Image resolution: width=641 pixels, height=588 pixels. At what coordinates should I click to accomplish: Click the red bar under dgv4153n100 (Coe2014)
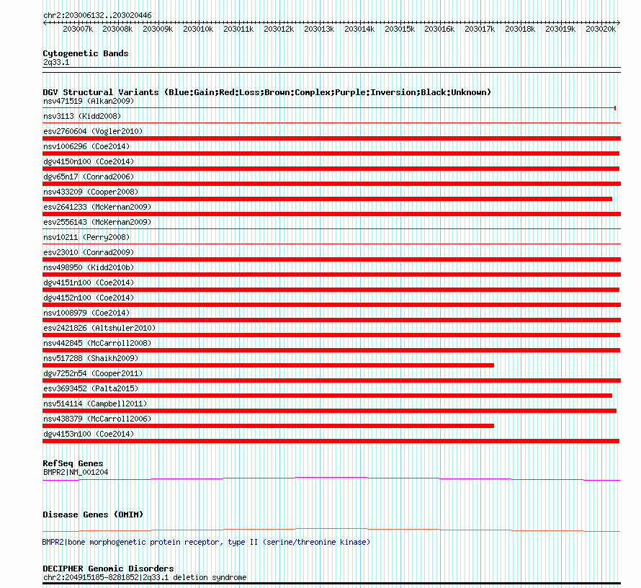[x=331, y=441]
